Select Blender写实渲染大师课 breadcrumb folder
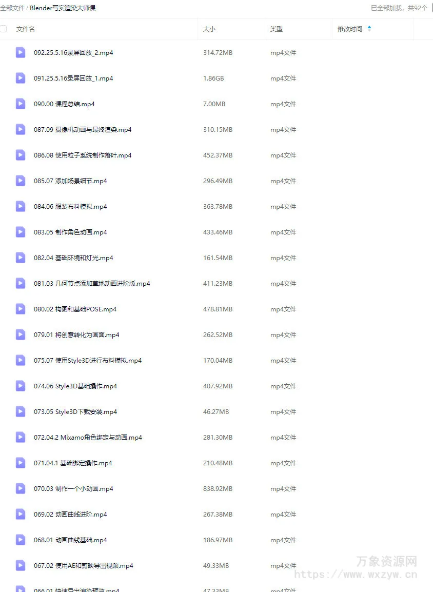The width and height of the screenshot is (433, 592). pos(63,8)
